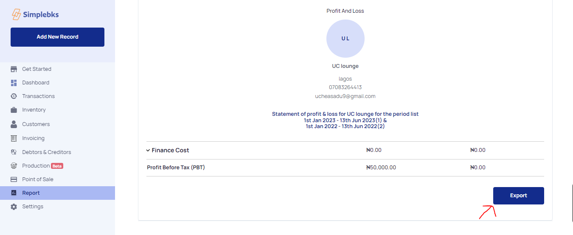This screenshot has height=235, width=573.
Task: Open the Transactions menu item
Action: (x=38, y=96)
